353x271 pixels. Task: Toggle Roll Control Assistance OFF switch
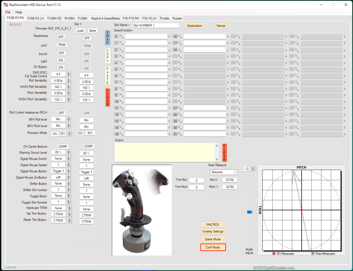(61, 113)
